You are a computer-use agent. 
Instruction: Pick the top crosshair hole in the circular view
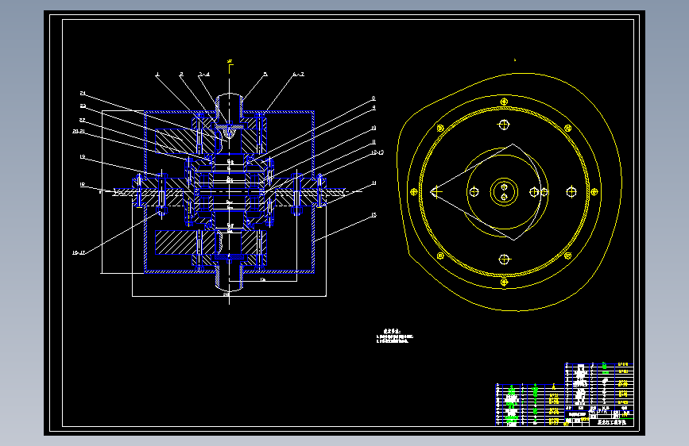[x=504, y=125]
